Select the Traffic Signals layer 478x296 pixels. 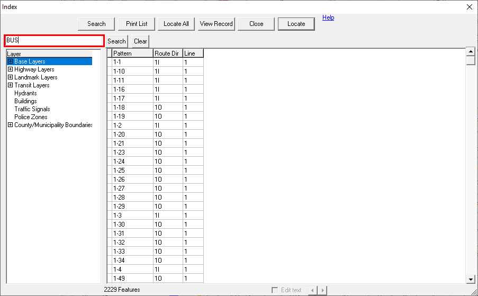(32, 109)
